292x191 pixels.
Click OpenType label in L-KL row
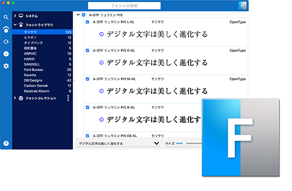238,22
